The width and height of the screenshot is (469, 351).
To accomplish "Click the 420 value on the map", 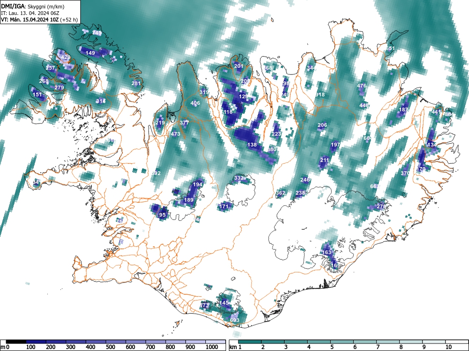I will pos(66,57).
